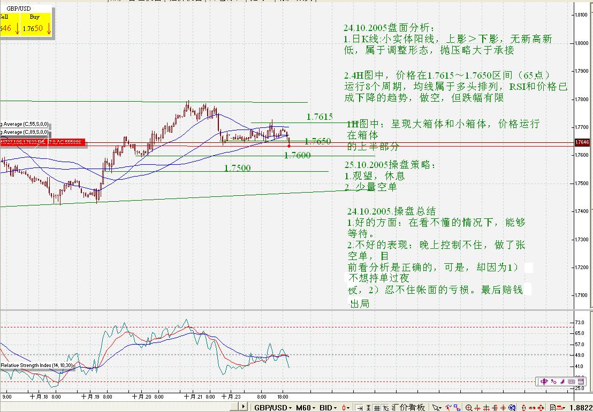Click the 1.8100 price axis label
The width and height of the screenshot is (593, 412).
(x=581, y=15)
